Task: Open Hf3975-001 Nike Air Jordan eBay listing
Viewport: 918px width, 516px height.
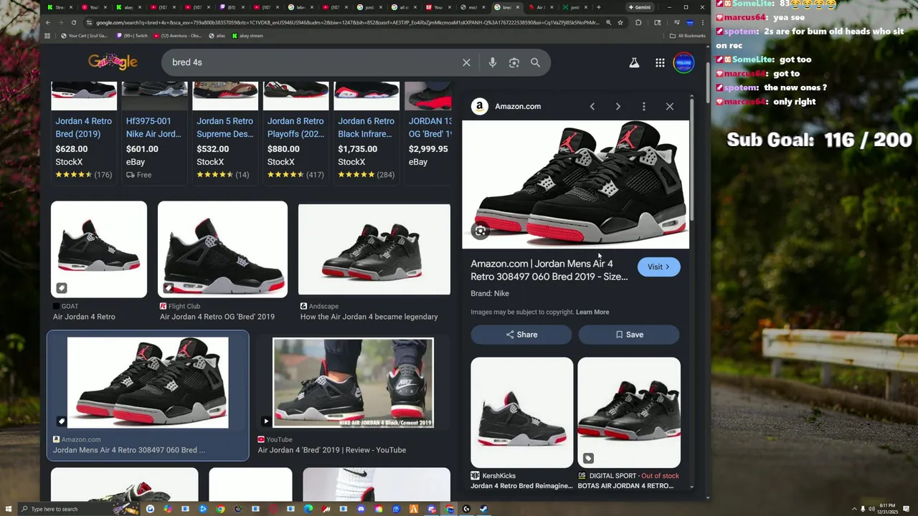Action: [x=153, y=128]
